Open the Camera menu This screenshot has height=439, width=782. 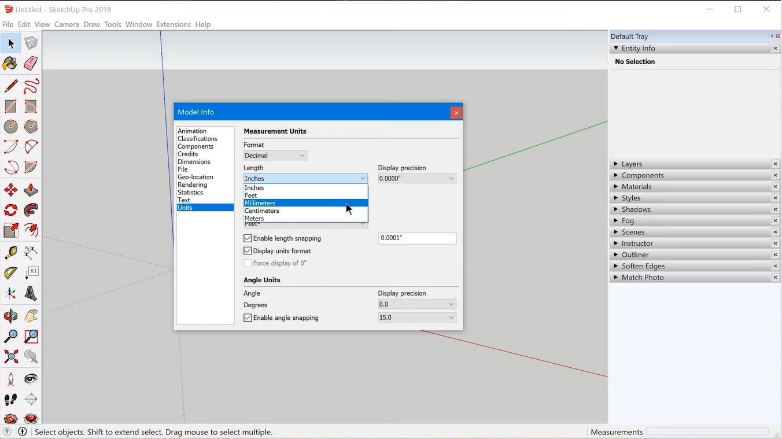coord(66,24)
